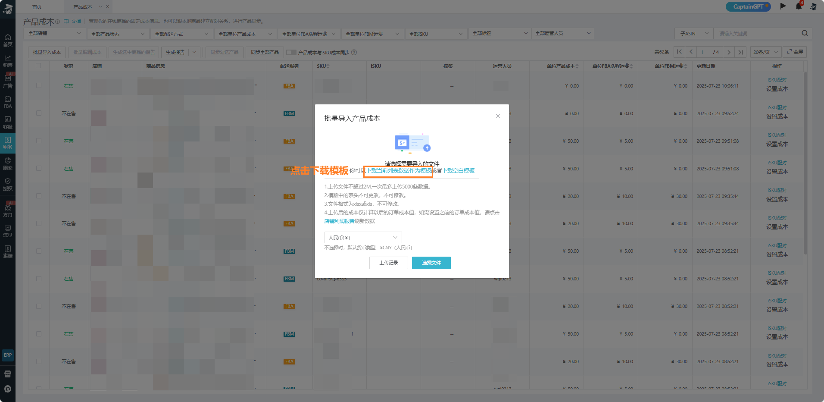Click the keyword search input field

point(757,33)
